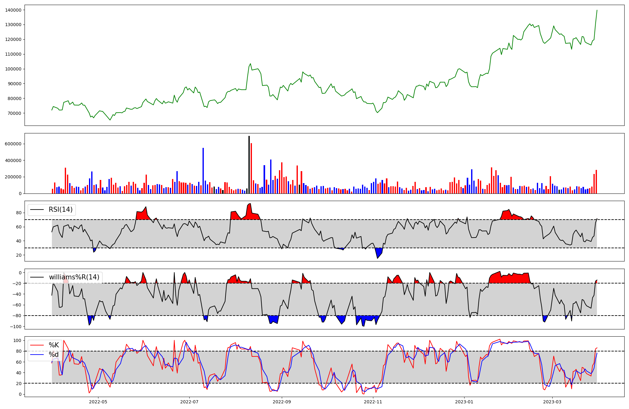Click the %d legend text
The height and width of the screenshot is (409, 629).
click(53, 355)
